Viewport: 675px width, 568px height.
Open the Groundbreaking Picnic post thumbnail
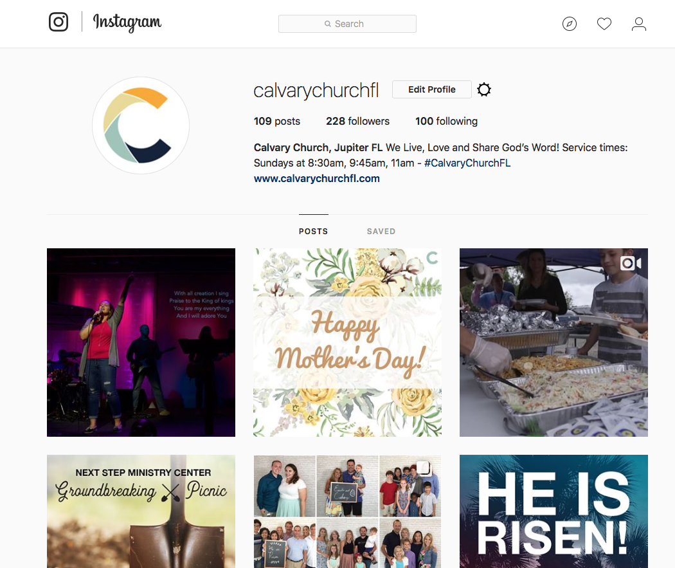coord(141,511)
